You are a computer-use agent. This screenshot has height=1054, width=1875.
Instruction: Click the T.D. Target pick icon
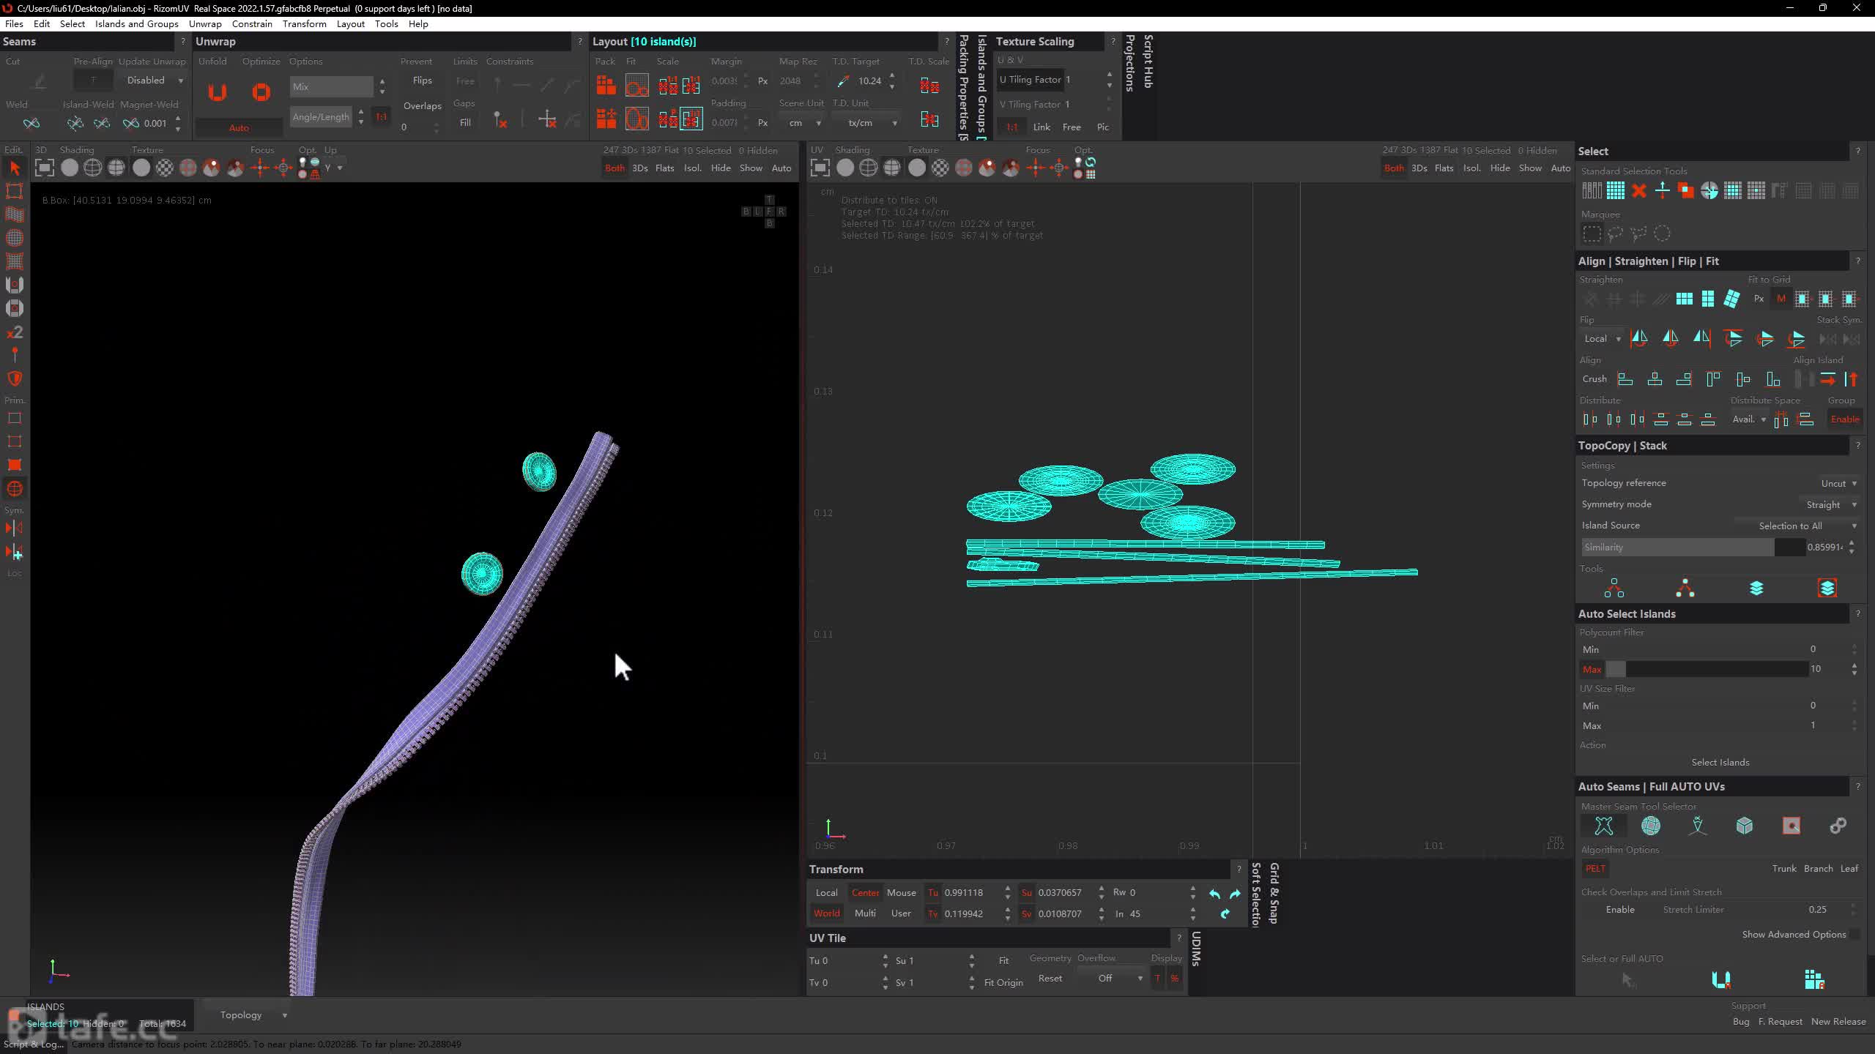[843, 81]
